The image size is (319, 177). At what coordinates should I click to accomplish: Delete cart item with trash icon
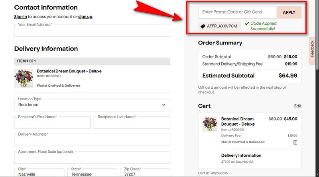(x=295, y=142)
